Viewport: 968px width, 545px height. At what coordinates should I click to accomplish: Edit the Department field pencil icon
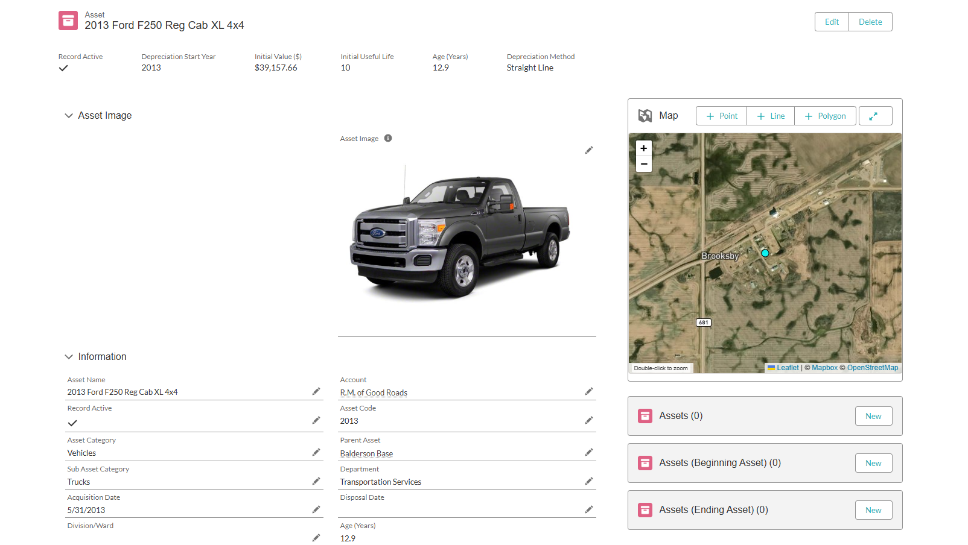(589, 481)
